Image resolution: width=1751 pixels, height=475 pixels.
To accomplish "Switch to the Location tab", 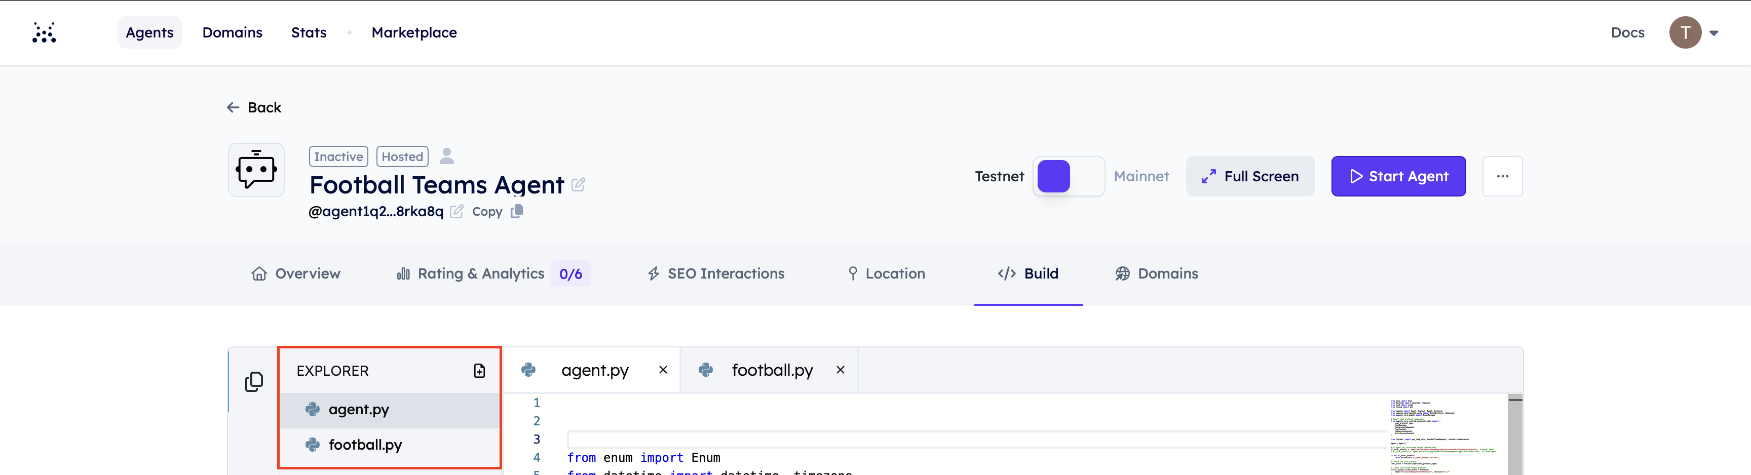I will (x=886, y=274).
